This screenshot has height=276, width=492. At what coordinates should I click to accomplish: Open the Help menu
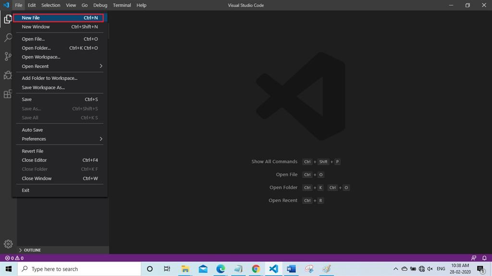tap(142, 5)
